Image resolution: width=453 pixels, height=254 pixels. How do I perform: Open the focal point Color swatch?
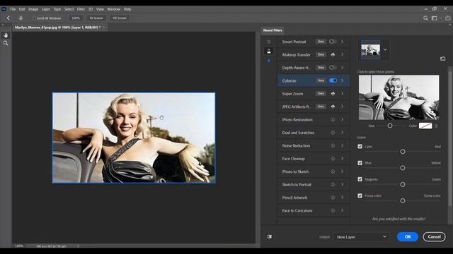tap(425, 126)
